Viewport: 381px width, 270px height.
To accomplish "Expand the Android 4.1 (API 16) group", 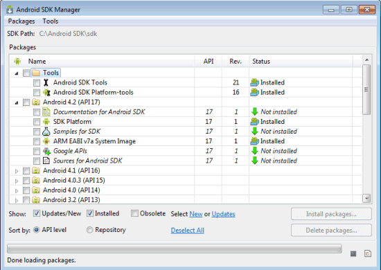I will click(x=17, y=171).
